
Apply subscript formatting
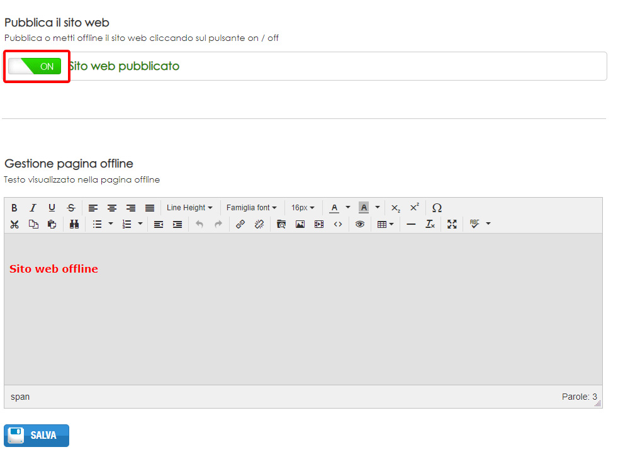pos(395,208)
